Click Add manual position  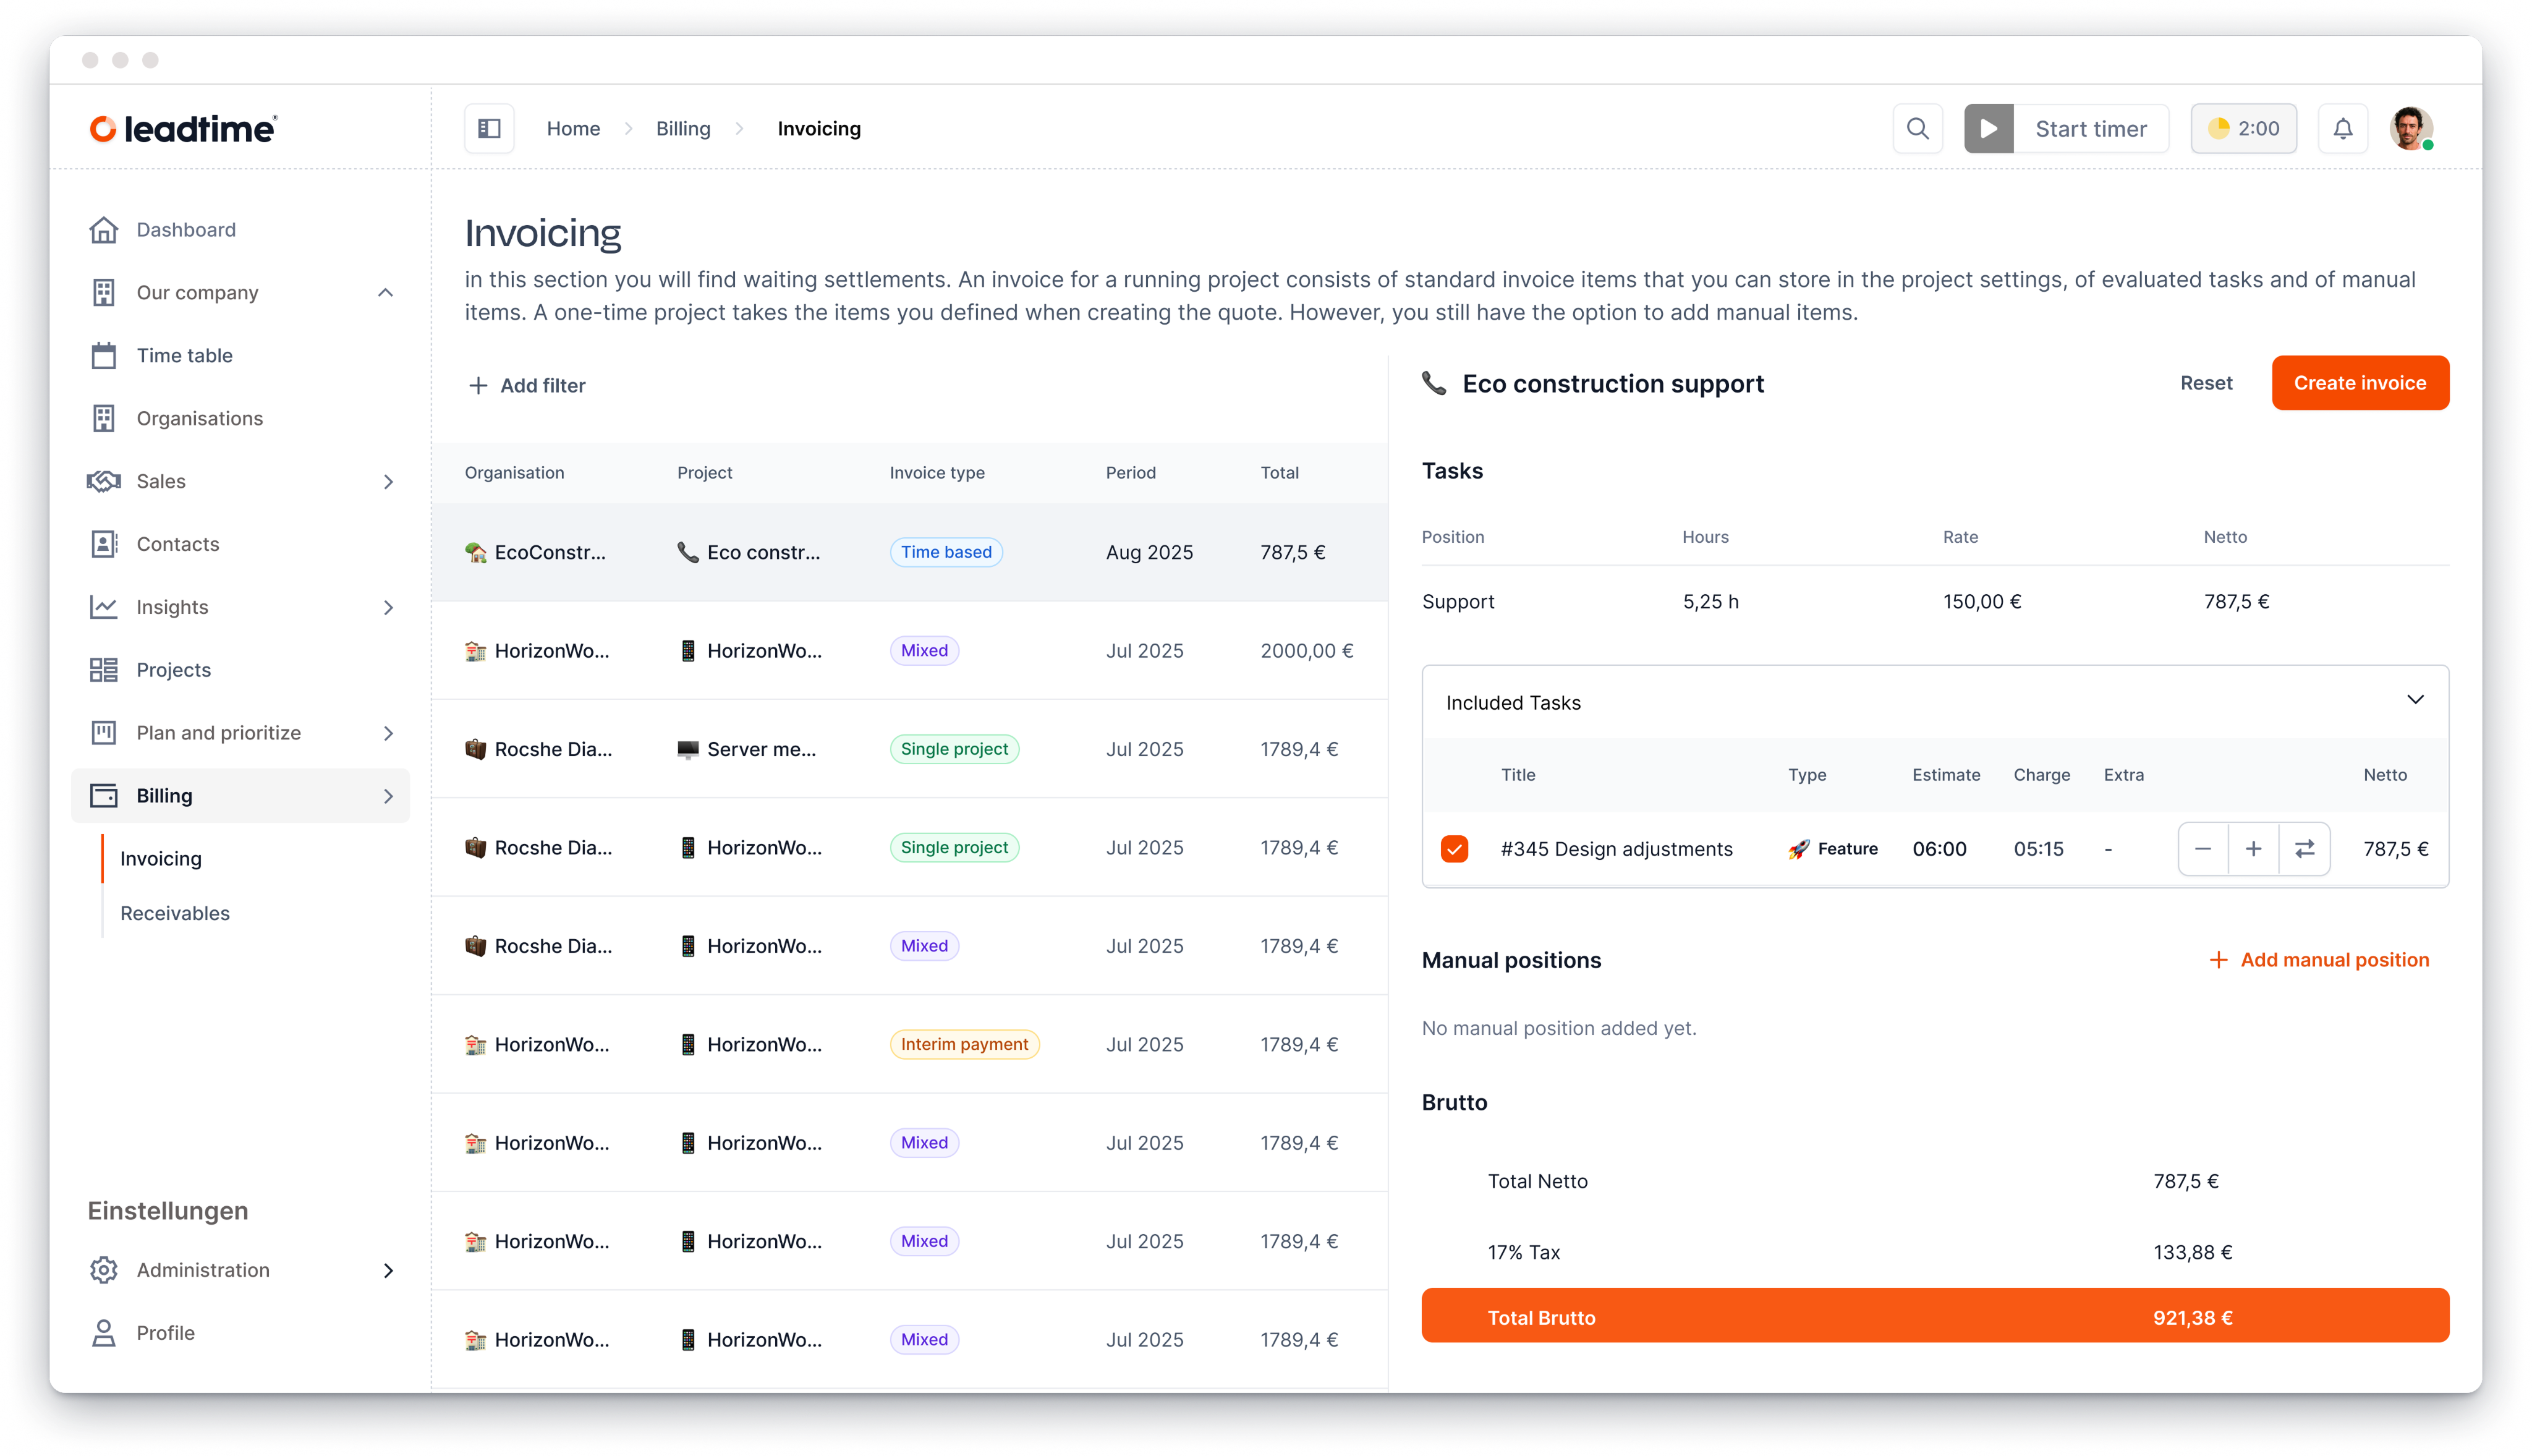2319,959
